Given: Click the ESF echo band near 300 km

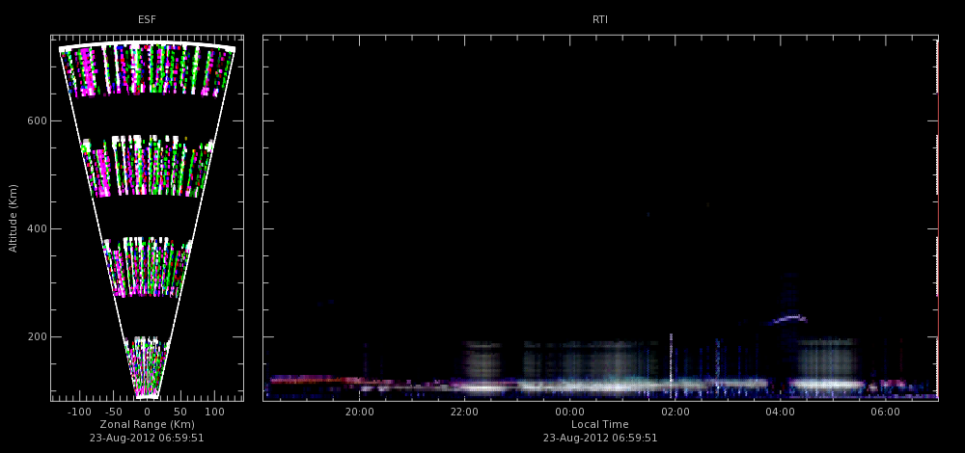Looking at the screenshot, I should click(147, 267).
